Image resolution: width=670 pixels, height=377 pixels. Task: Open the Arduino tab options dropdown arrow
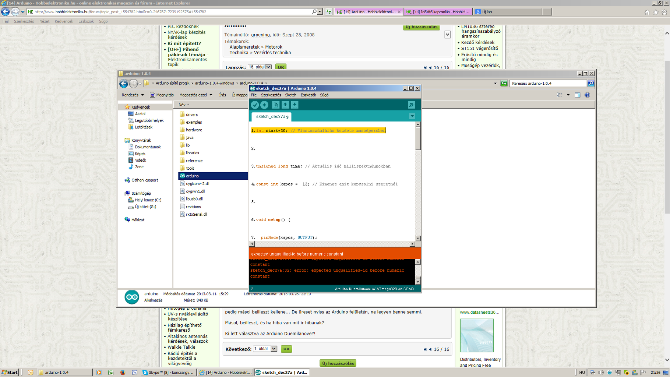412,116
